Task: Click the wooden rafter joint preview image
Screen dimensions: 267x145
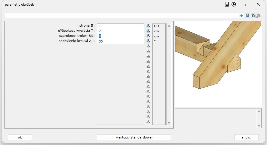Action: pyautogui.click(x=218, y=63)
